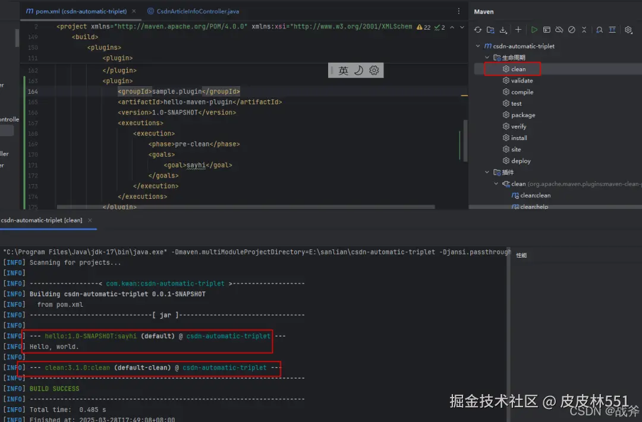
Task: Click clean:3.1.0:clean console text
Action: point(77,367)
